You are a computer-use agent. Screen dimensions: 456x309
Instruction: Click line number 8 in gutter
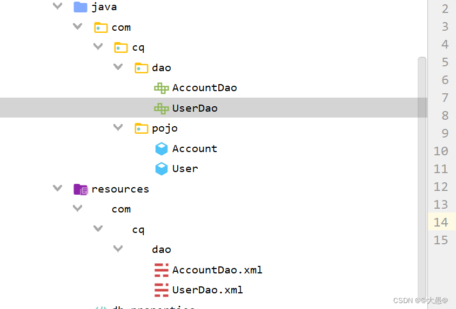point(445,116)
